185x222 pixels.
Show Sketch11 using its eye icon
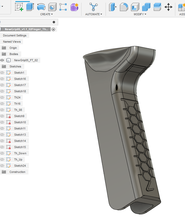(x=2, y=128)
